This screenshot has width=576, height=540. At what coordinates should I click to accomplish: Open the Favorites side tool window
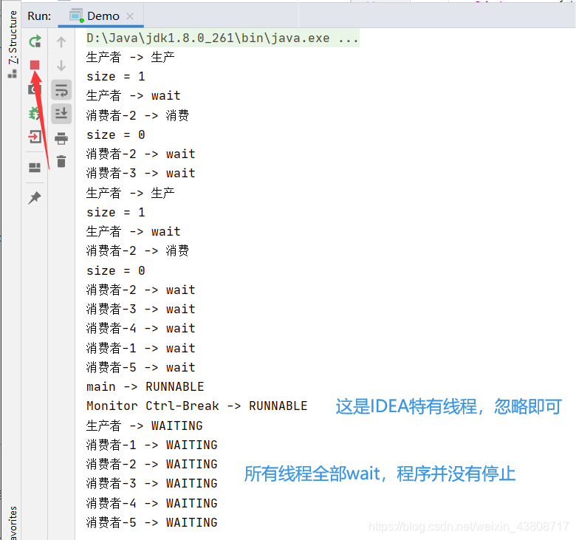click(13, 523)
